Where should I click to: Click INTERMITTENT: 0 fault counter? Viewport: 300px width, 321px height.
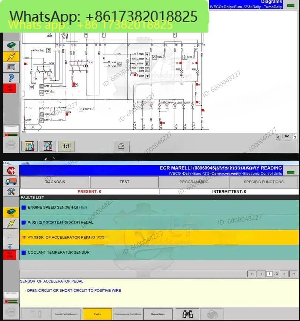coord(229,192)
